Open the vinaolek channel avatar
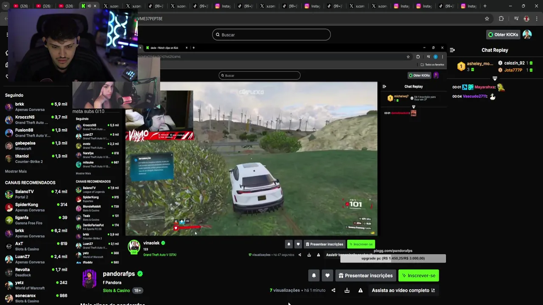 pos(134,247)
